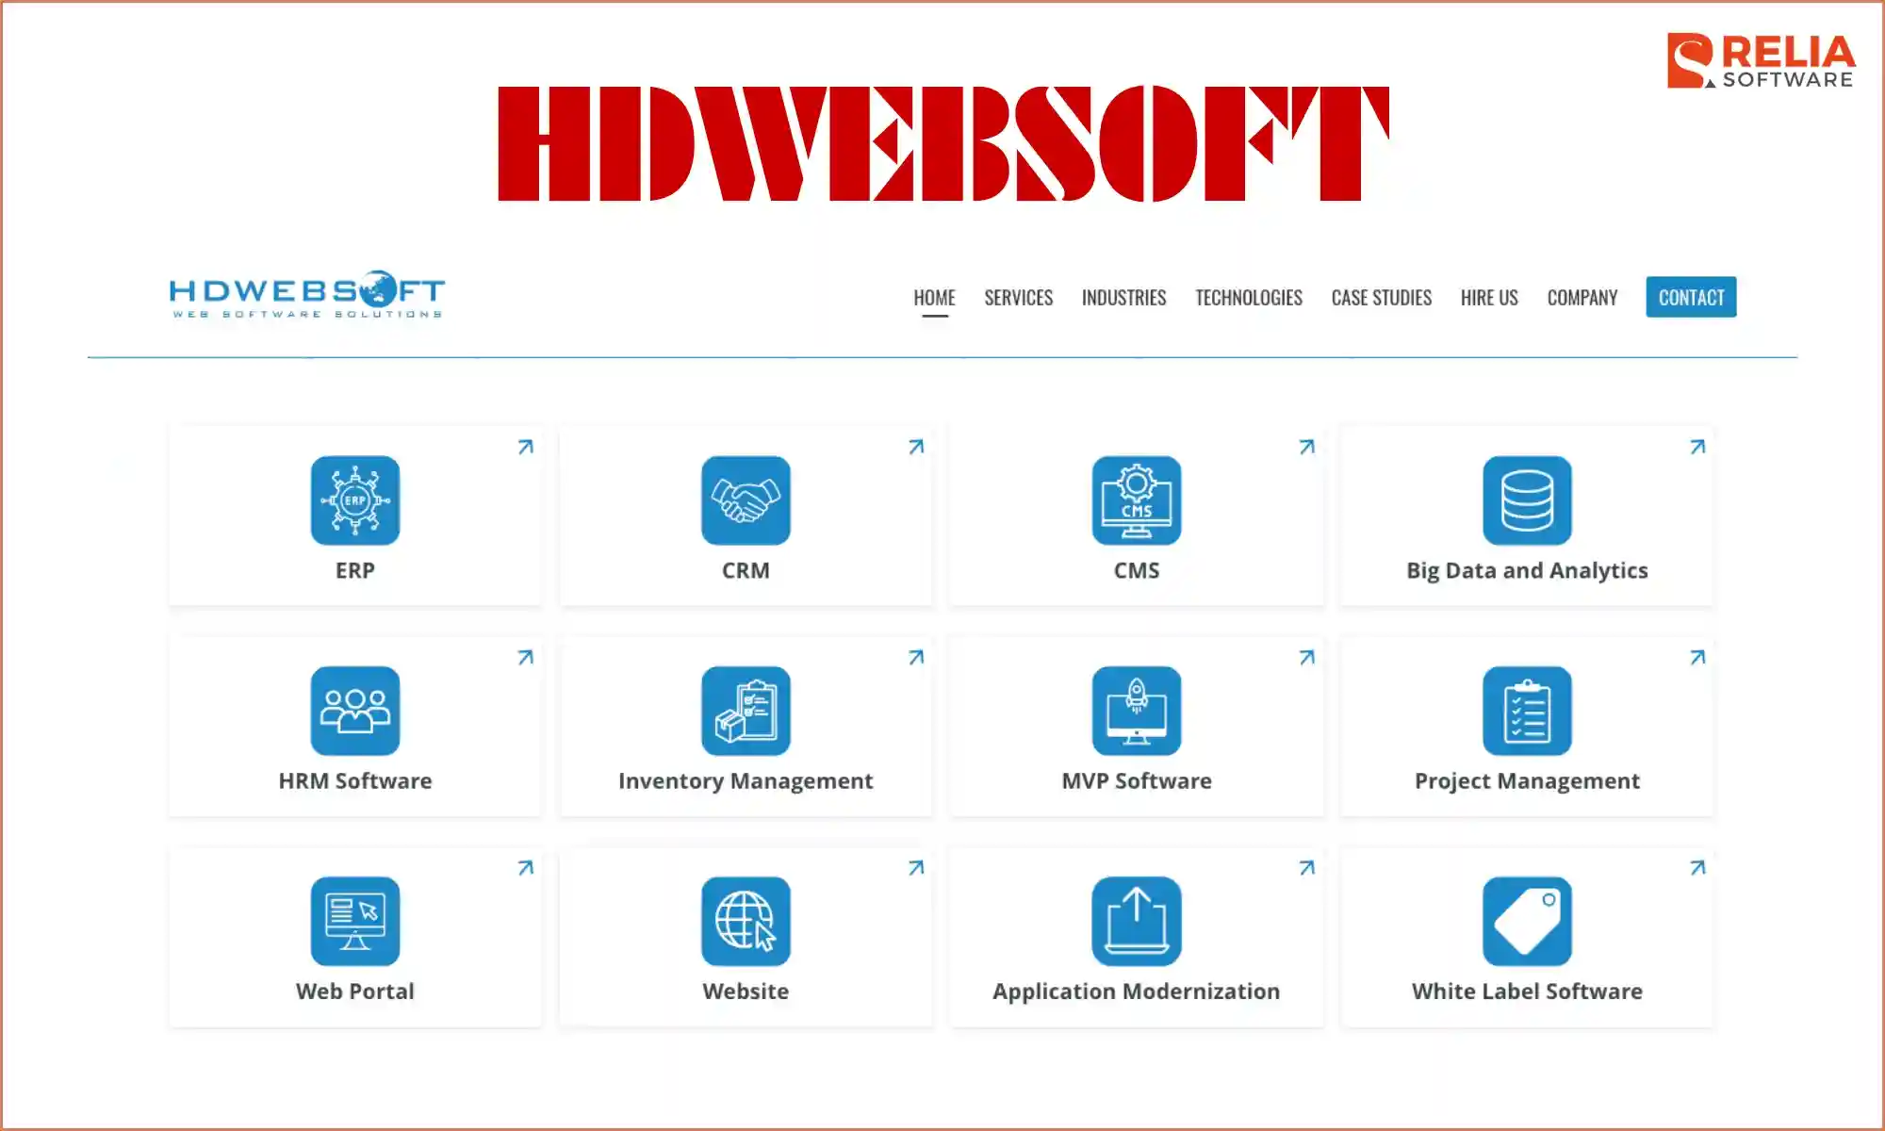Select the ERP service icon

tap(354, 500)
